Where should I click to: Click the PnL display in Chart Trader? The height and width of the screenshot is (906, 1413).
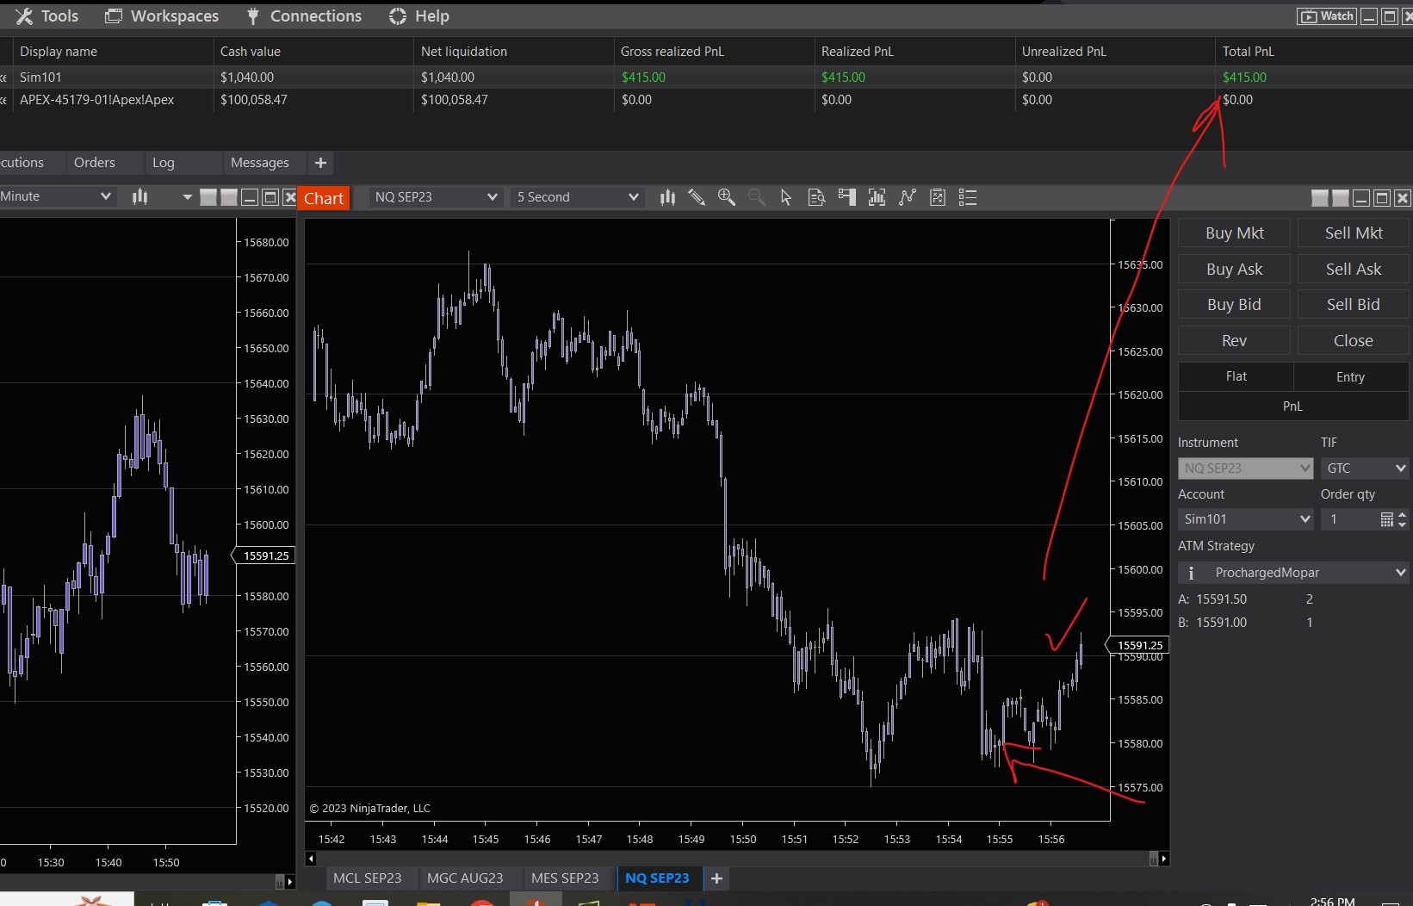[x=1293, y=406]
